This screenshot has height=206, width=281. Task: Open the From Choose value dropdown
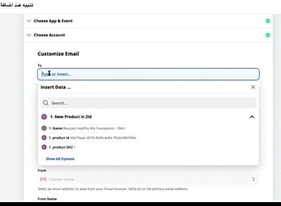point(148,179)
